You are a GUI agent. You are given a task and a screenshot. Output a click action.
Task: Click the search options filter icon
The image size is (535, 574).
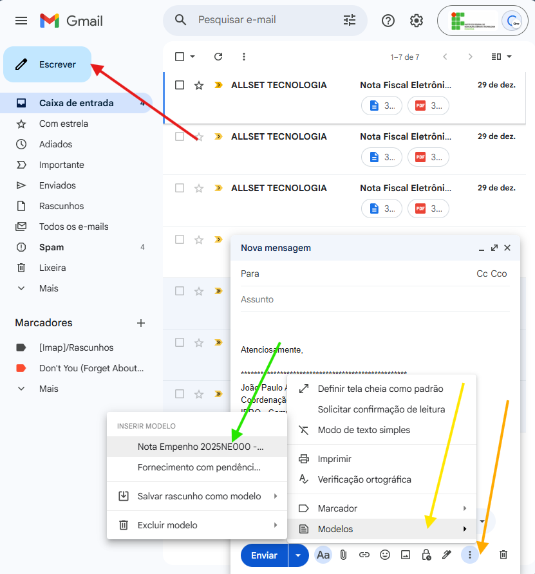tap(350, 21)
